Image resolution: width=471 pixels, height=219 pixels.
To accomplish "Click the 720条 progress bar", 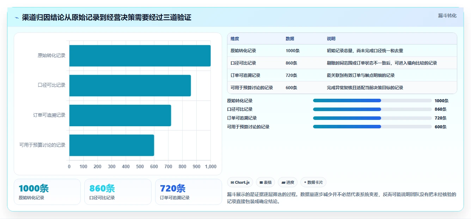I will 372,118.
